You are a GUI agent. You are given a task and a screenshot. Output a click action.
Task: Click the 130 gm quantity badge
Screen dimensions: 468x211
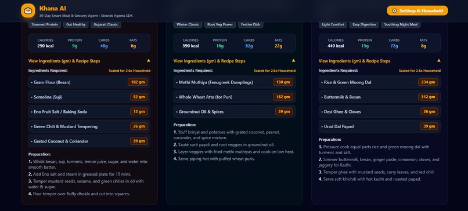(x=283, y=82)
